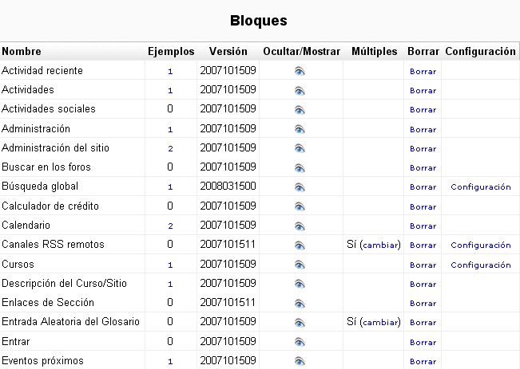
Task: Hide the Administración block
Action: click(300, 129)
